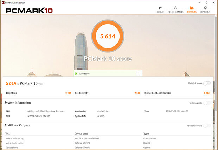Click the Essentials score 9 008
Screen dimensions: 218x150
pyautogui.click(x=68, y=93)
